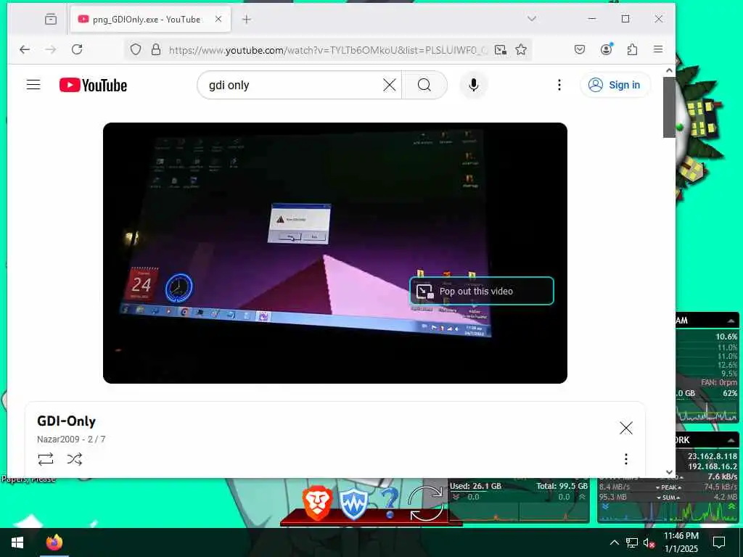The width and height of the screenshot is (743, 557).
Task: Open notification action center
Action: click(x=719, y=542)
